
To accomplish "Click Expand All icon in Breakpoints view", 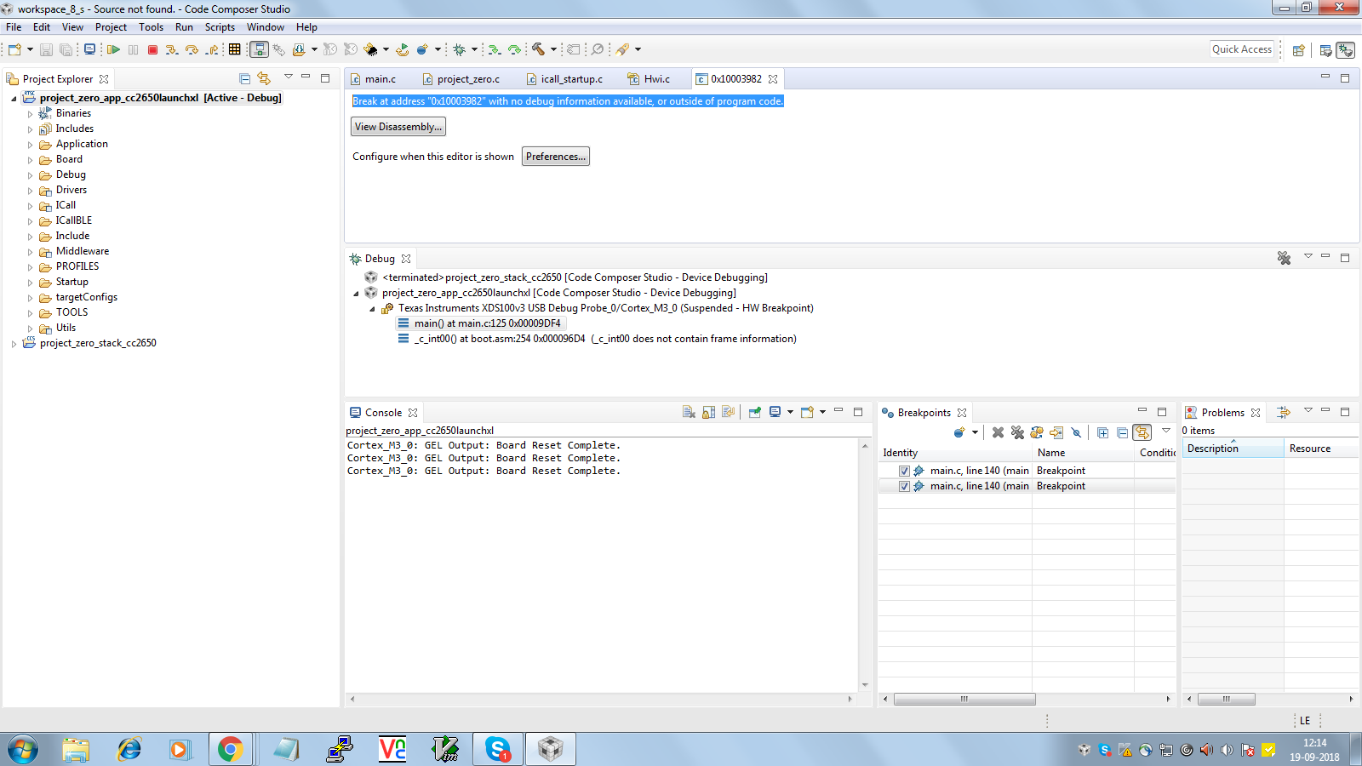I will pyautogui.click(x=1102, y=432).
